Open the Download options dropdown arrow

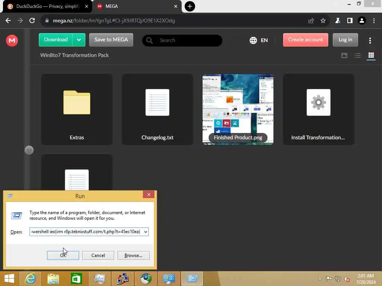[79, 40]
